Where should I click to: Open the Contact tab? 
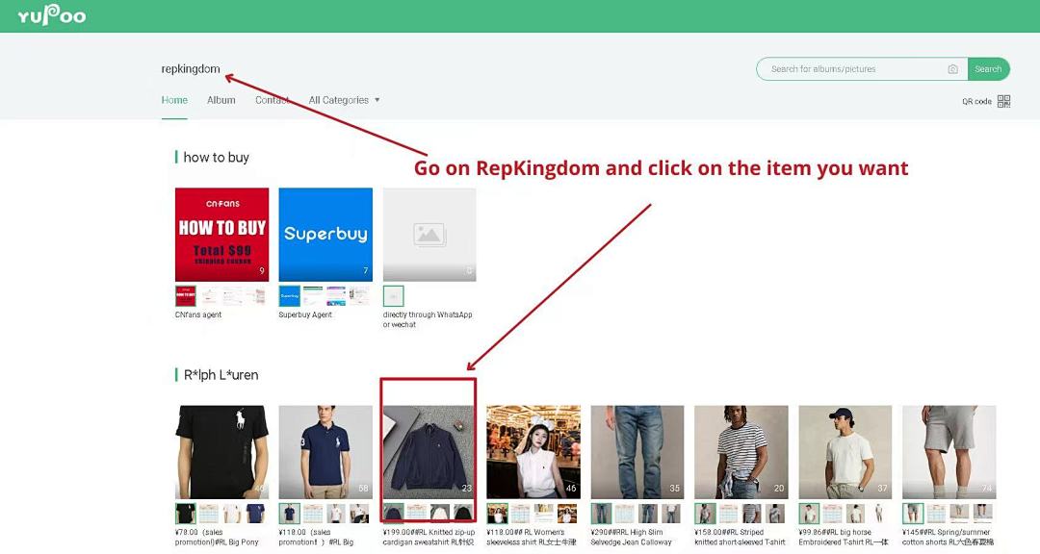click(272, 100)
